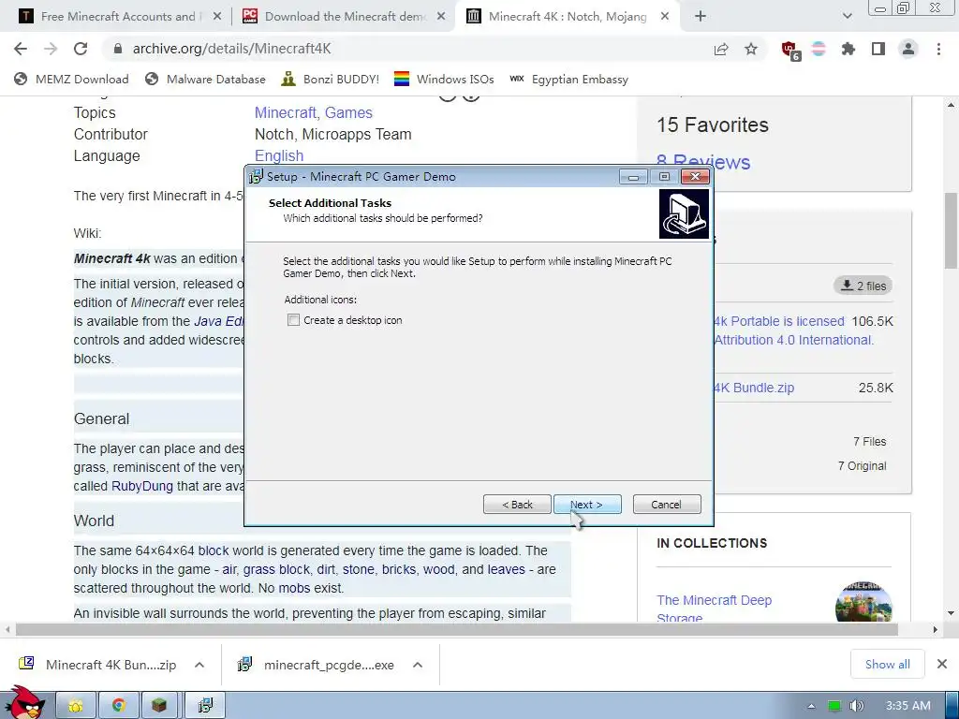Viewport: 959px width, 719px height.
Task: Open the tab search dropdown arrow
Action: pyautogui.click(x=847, y=17)
